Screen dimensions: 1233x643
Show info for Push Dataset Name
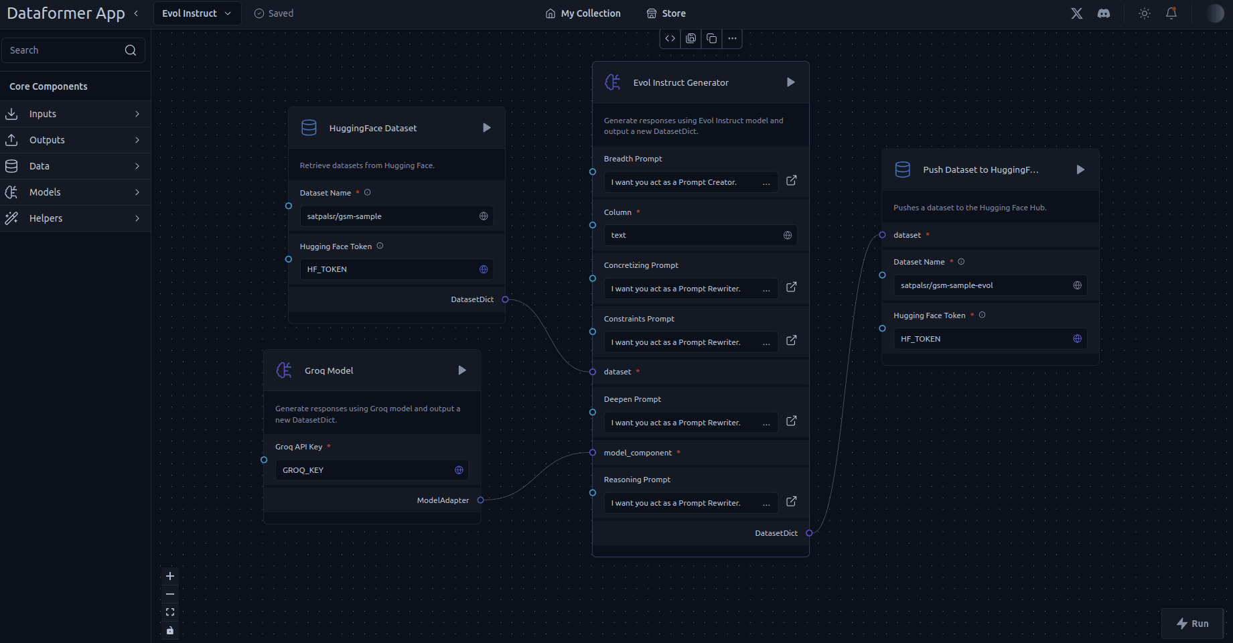[x=961, y=261]
